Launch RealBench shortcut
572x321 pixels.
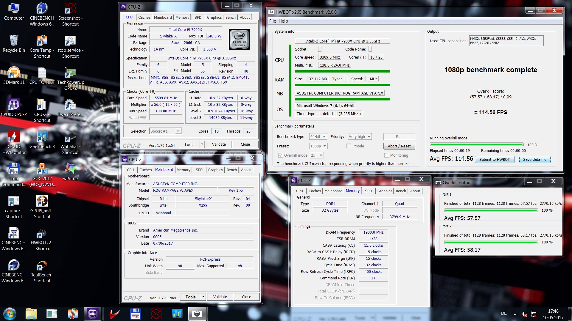point(42,271)
